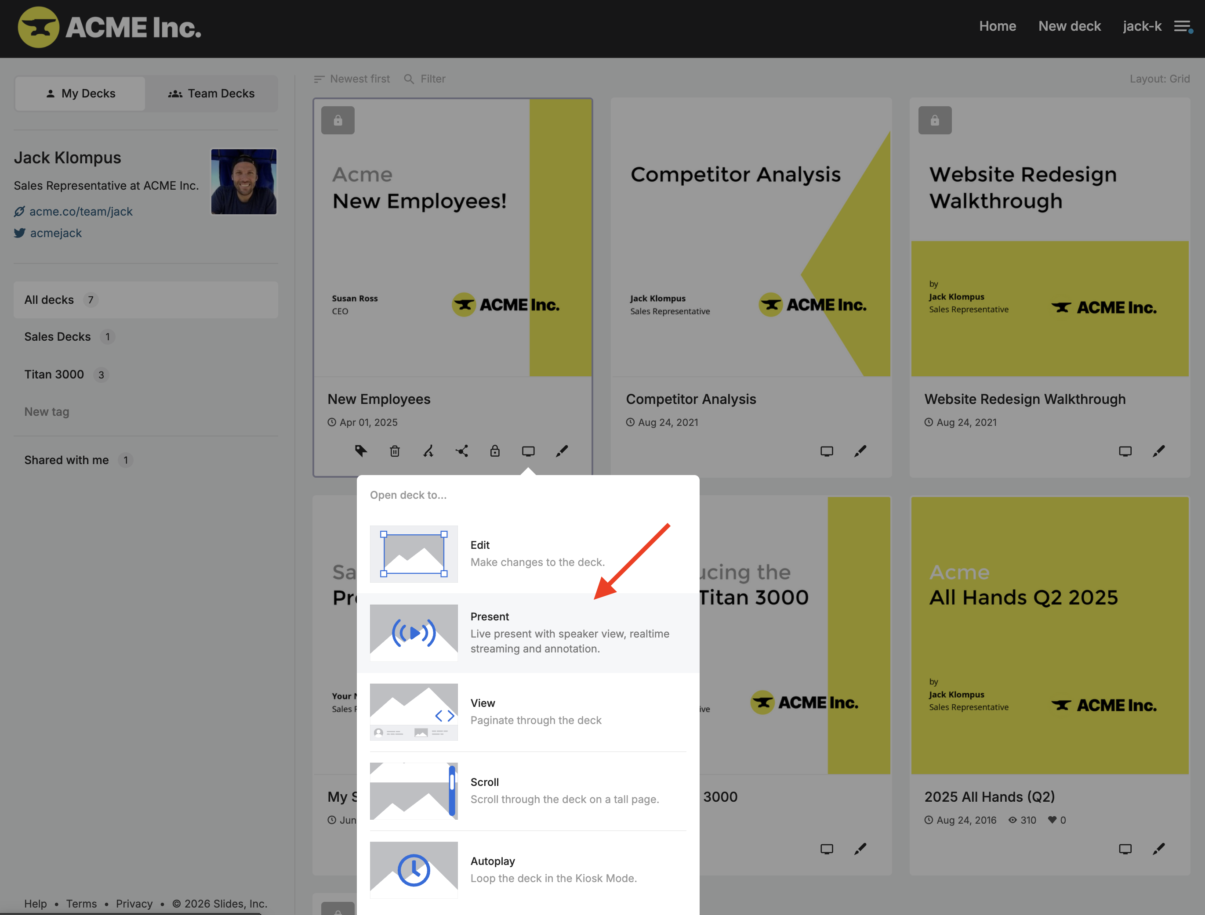Open the hamburger menu next to jack-k
This screenshot has height=915, width=1205.
point(1182,26)
